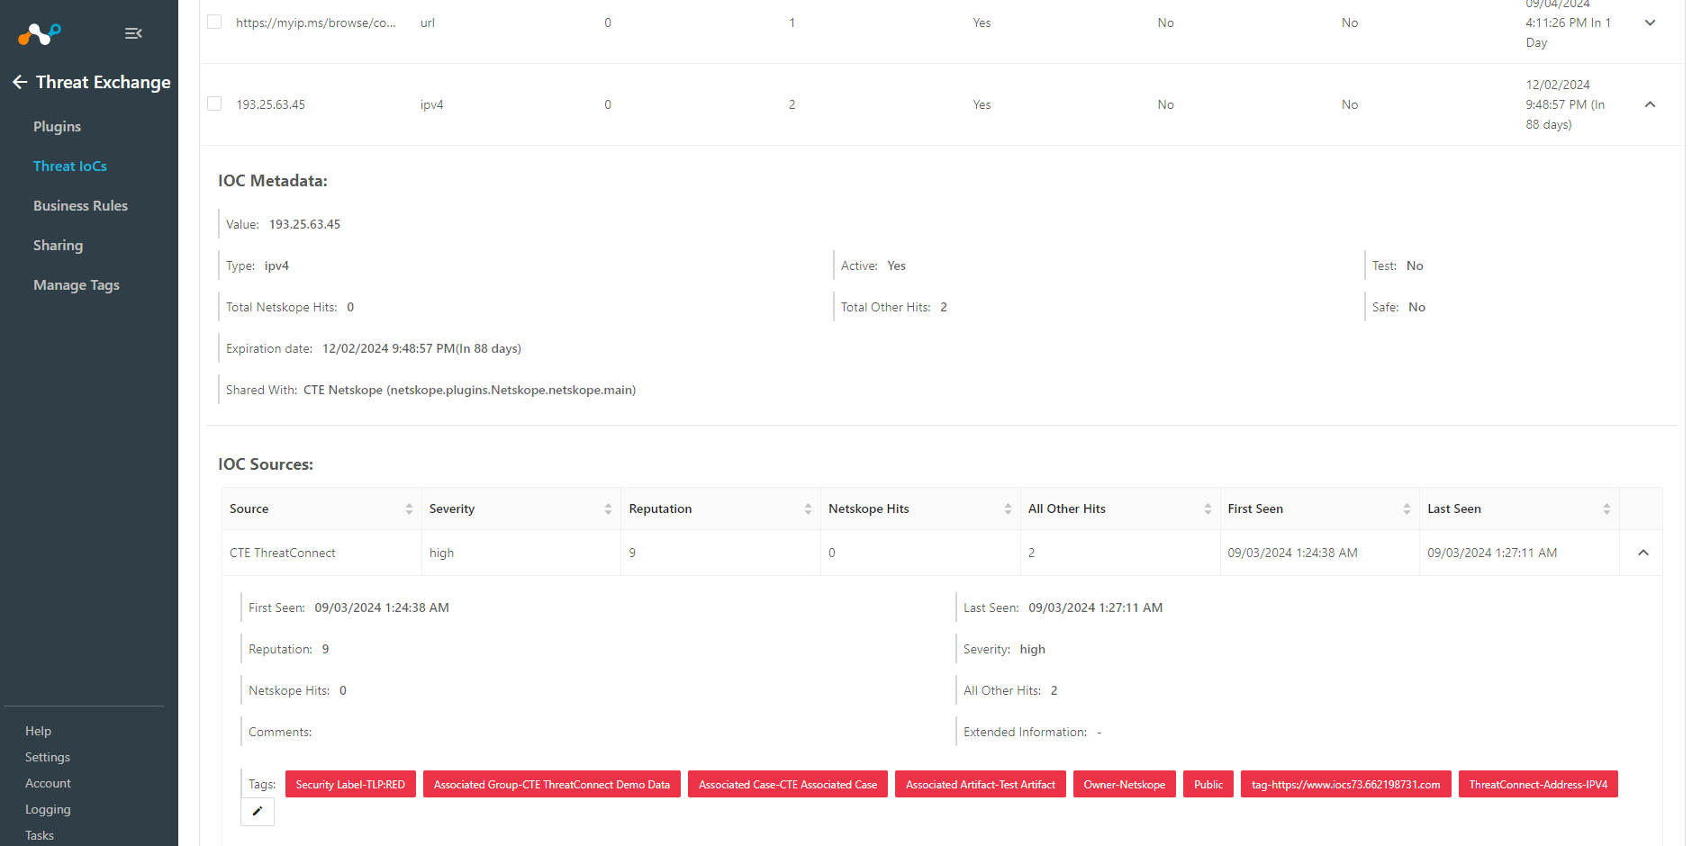
Task: Open the Plugins menu item
Action: [57, 127]
